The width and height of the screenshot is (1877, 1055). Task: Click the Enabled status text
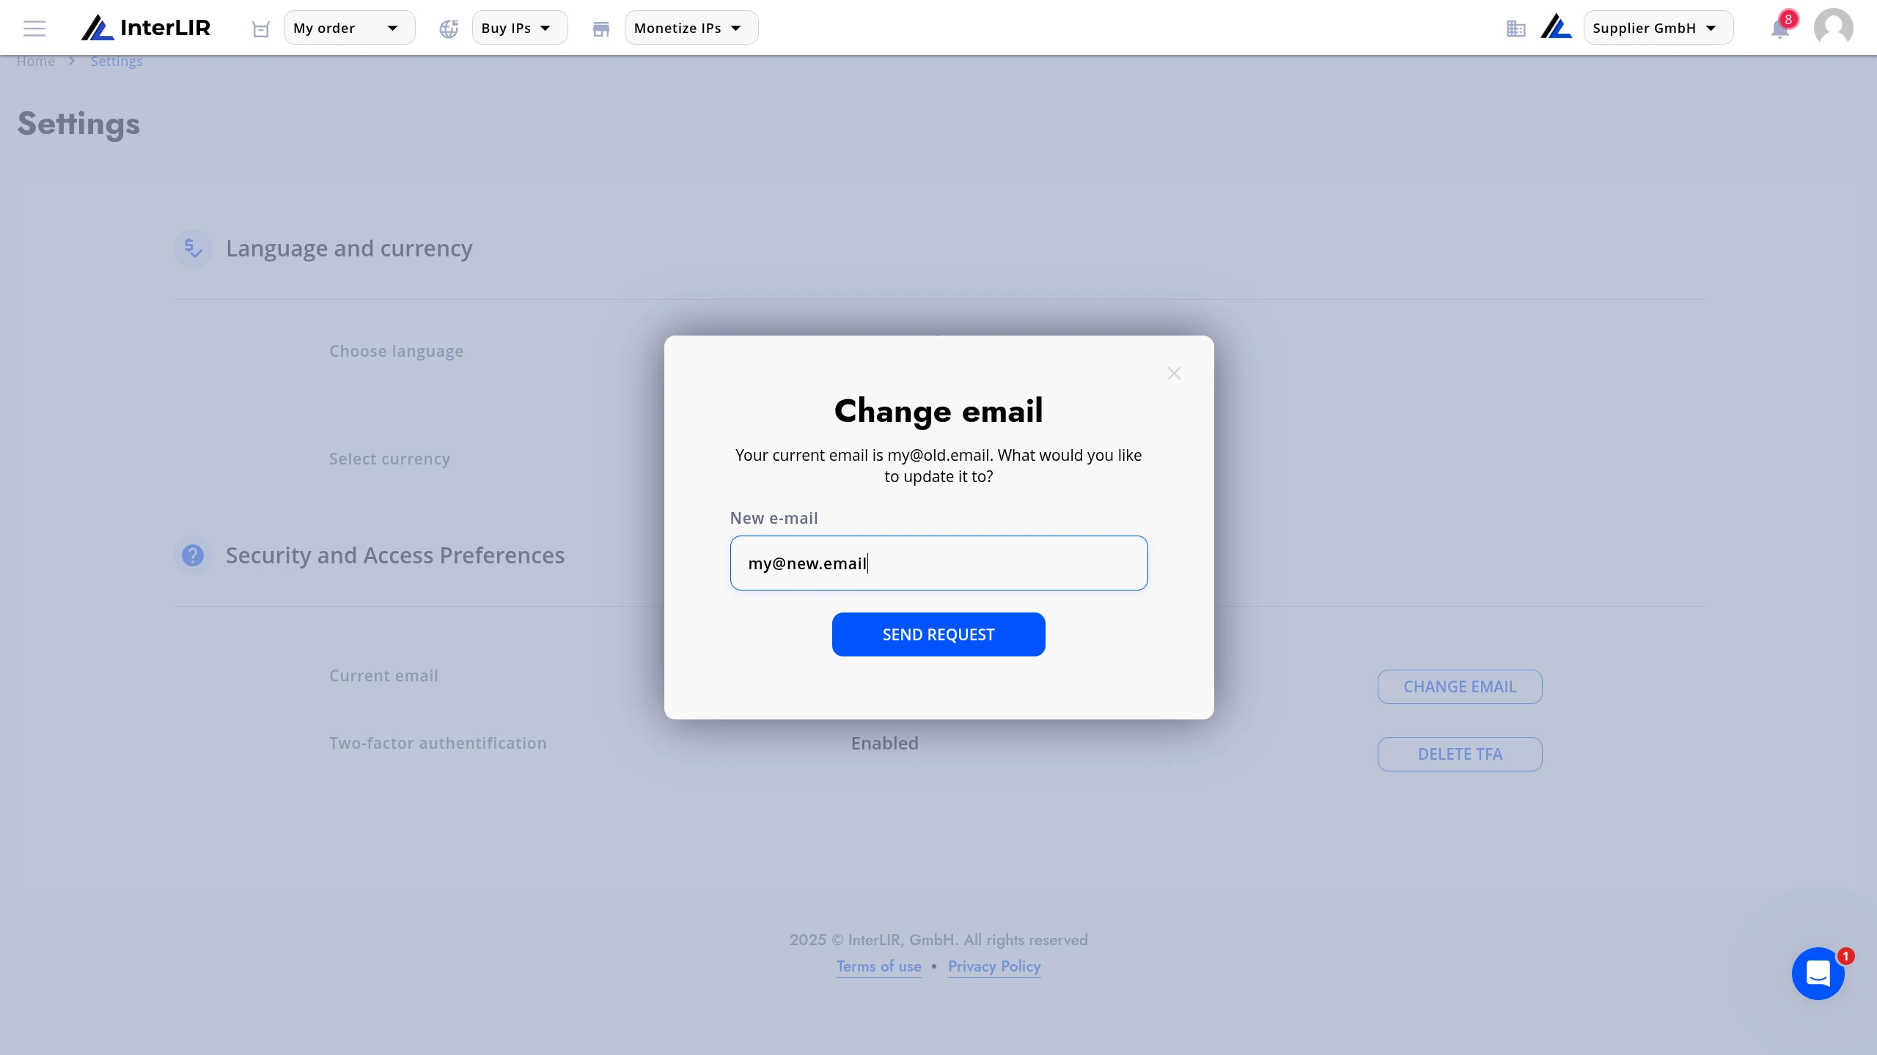[884, 743]
